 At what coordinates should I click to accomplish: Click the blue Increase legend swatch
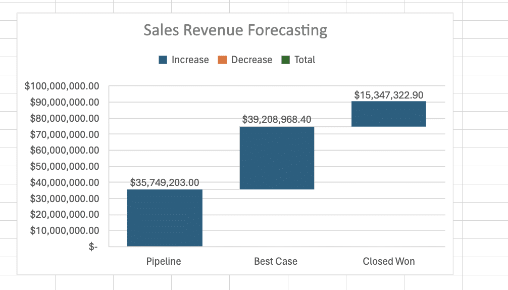click(163, 60)
